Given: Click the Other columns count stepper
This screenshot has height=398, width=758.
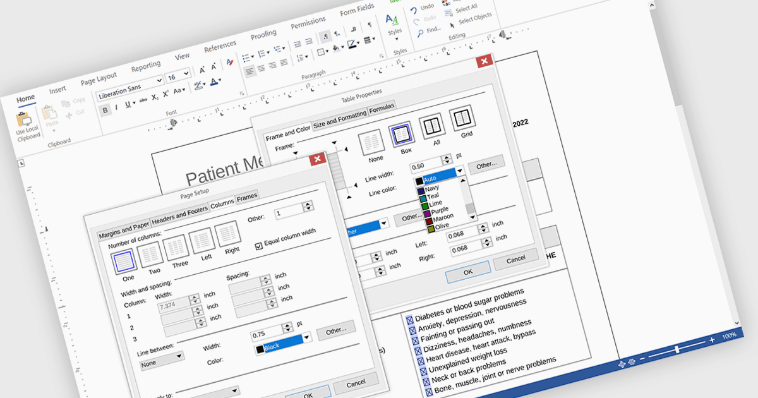Looking at the screenshot, I should [308, 207].
